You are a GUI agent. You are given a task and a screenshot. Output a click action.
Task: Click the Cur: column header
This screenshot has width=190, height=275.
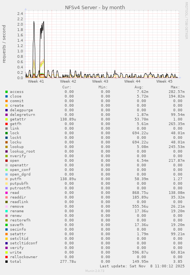[x=67, y=87]
